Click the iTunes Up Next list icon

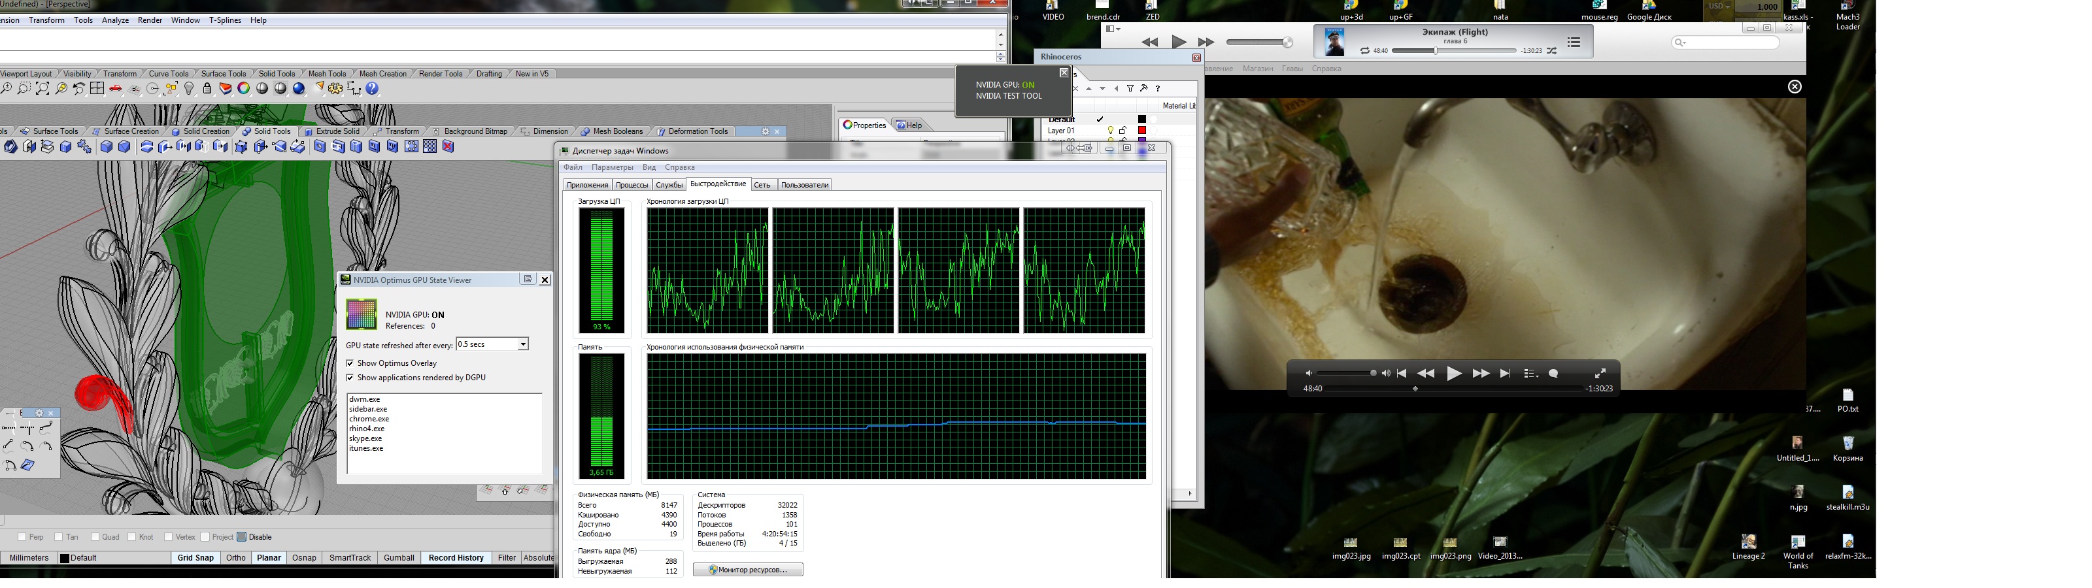(x=1574, y=42)
